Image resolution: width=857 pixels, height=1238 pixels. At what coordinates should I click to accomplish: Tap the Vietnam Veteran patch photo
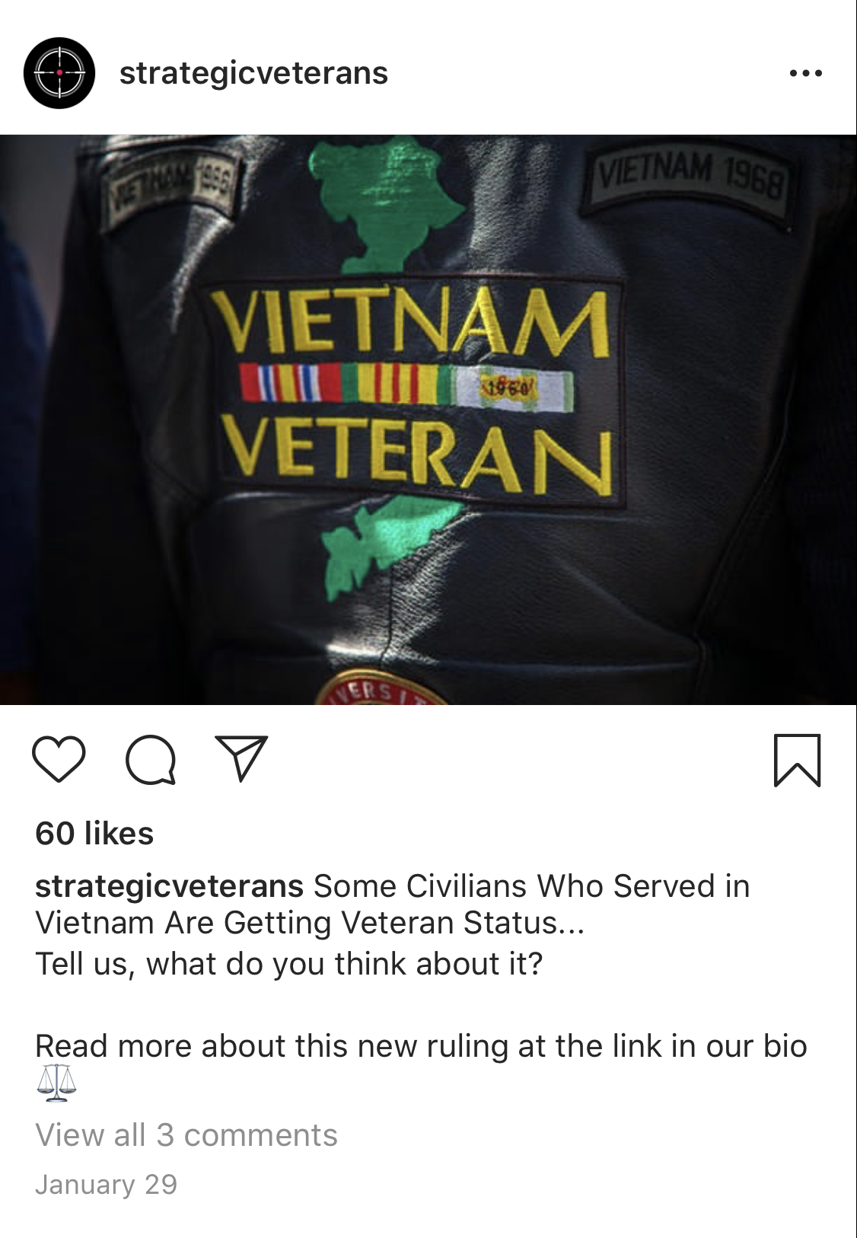tap(428, 420)
